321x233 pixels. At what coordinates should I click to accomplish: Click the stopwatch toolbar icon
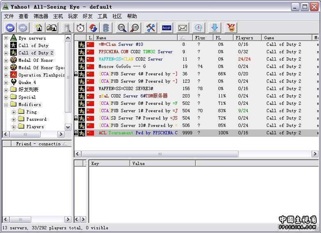pyautogui.click(x=80, y=28)
